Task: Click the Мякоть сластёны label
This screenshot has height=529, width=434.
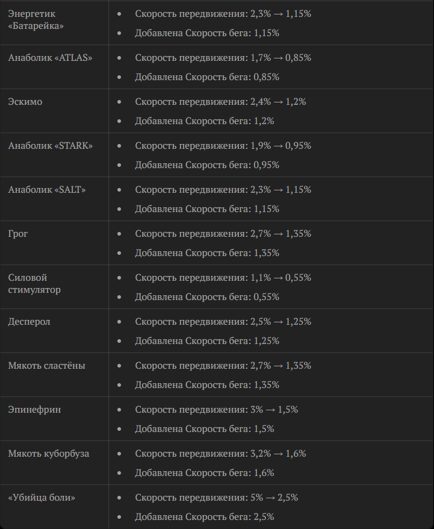Action: coord(46,366)
